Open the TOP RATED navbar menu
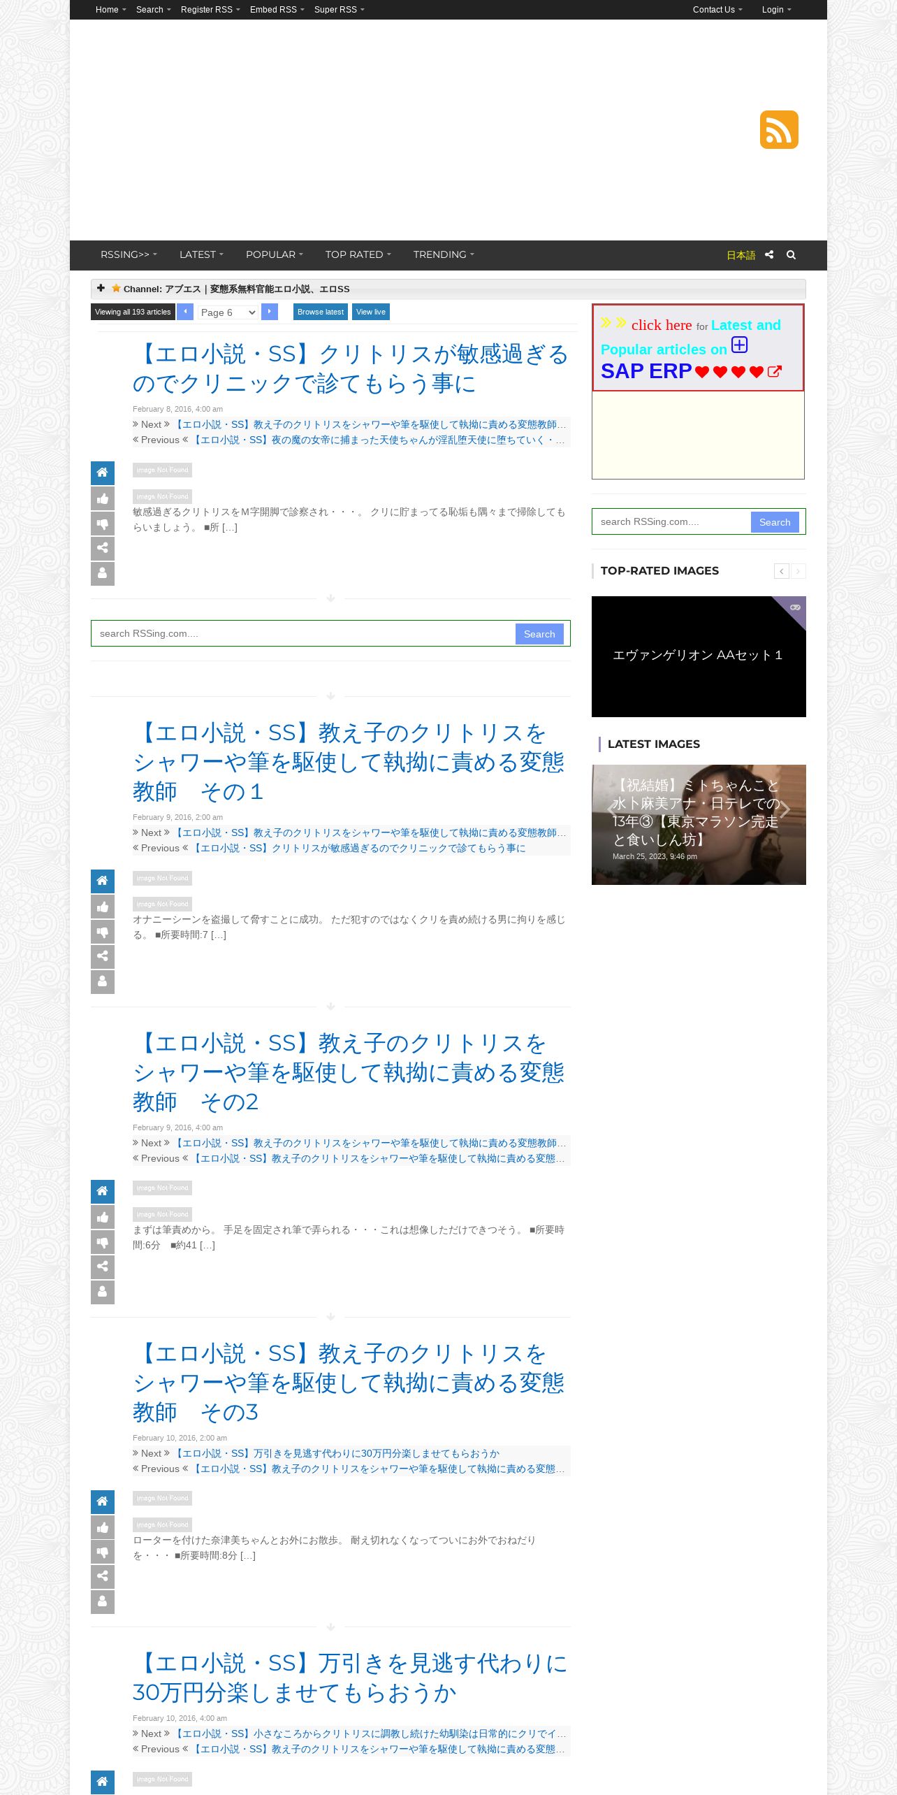 point(358,254)
